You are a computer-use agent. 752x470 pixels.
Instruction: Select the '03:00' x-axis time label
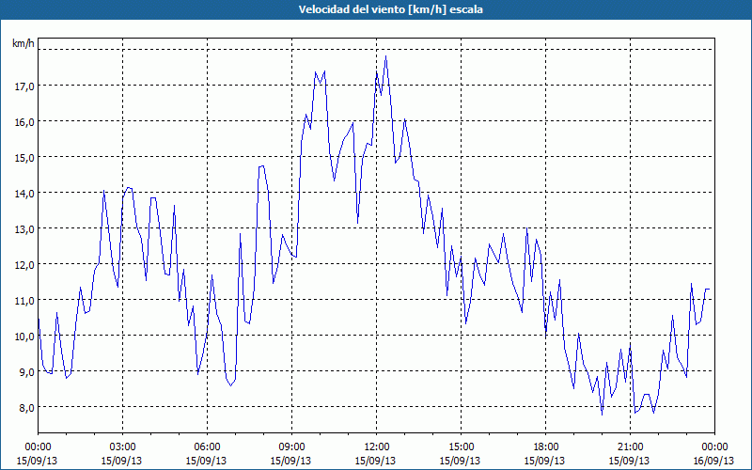click(x=122, y=447)
